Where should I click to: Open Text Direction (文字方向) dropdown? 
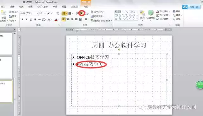point(97,12)
